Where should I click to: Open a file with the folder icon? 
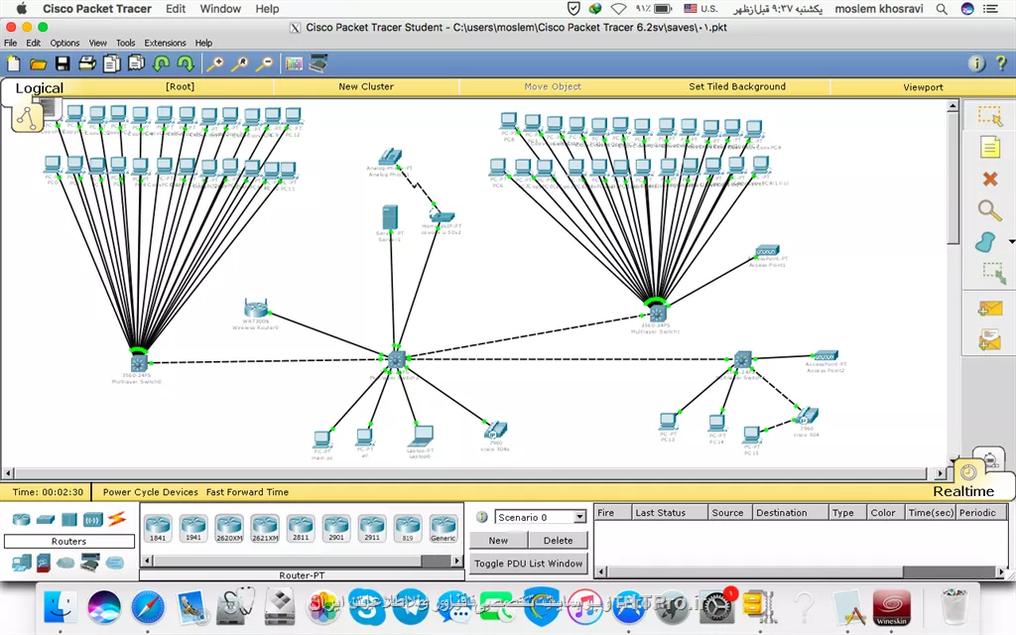point(39,63)
